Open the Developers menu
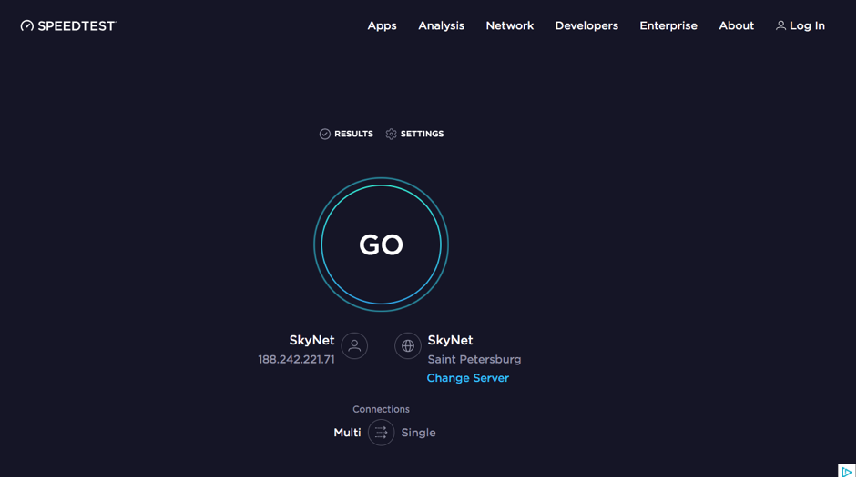 click(x=587, y=26)
